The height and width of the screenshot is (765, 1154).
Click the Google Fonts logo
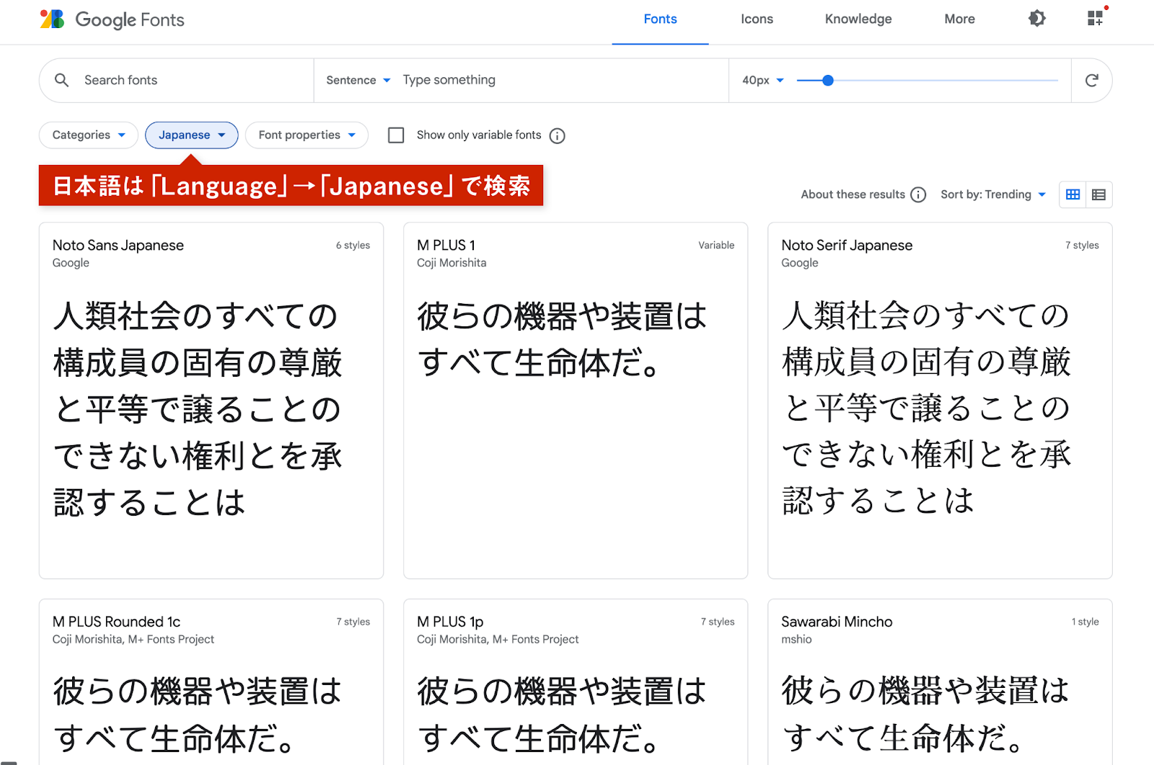112,19
